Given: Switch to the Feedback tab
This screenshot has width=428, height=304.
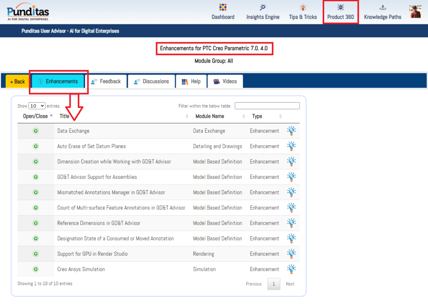Looking at the screenshot, I should pos(105,82).
